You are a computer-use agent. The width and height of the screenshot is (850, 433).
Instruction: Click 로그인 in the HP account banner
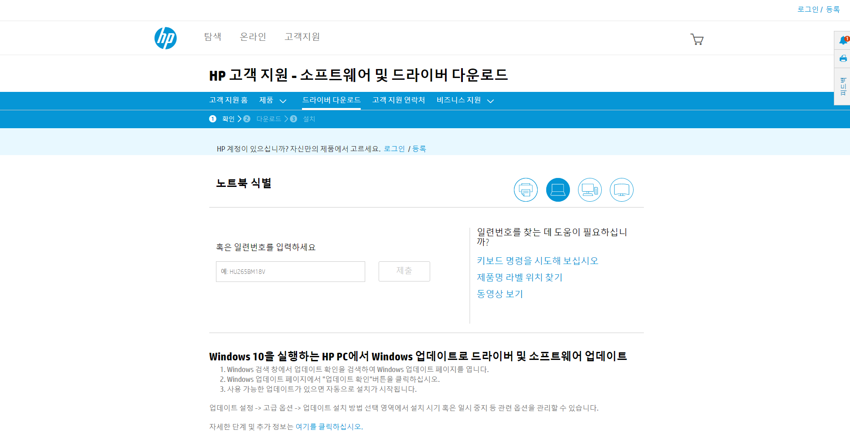[x=394, y=149]
